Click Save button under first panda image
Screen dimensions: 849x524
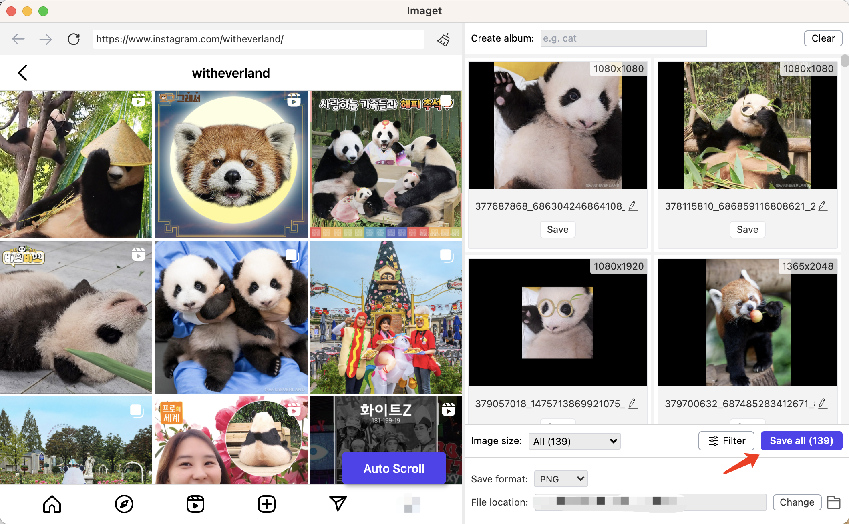557,229
